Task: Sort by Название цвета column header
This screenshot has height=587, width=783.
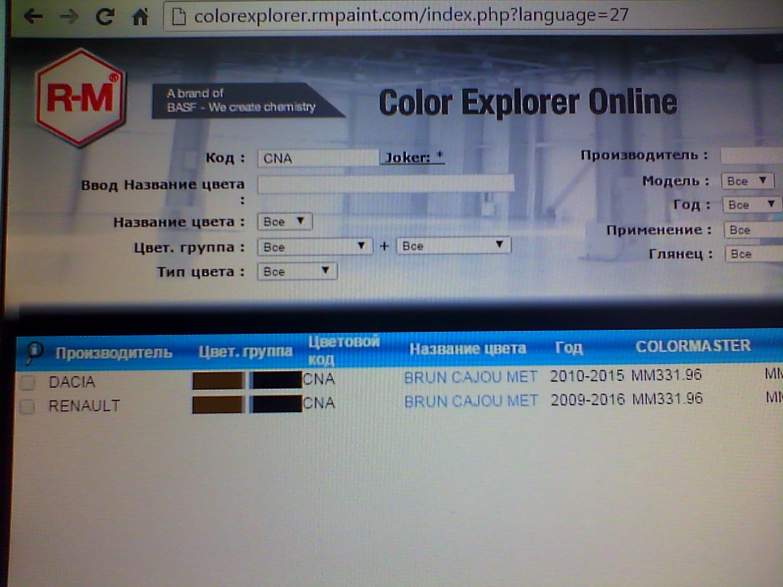Action: (x=468, y=349)
